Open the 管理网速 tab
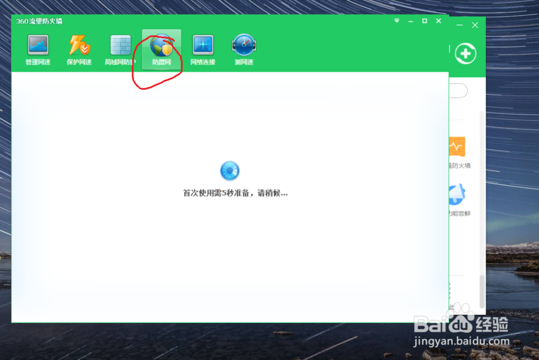The height and width of the screenshot is (360, 539). pos(38,50)
